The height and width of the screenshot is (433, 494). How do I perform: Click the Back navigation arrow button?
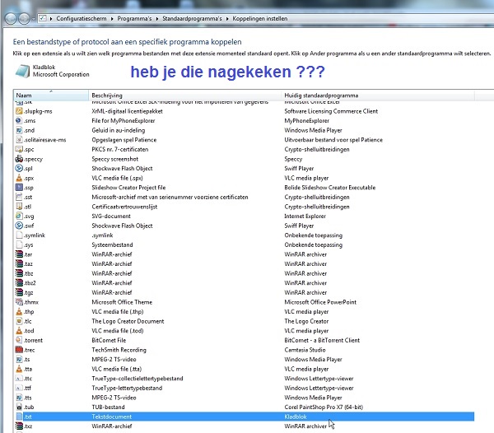point(11,18)
